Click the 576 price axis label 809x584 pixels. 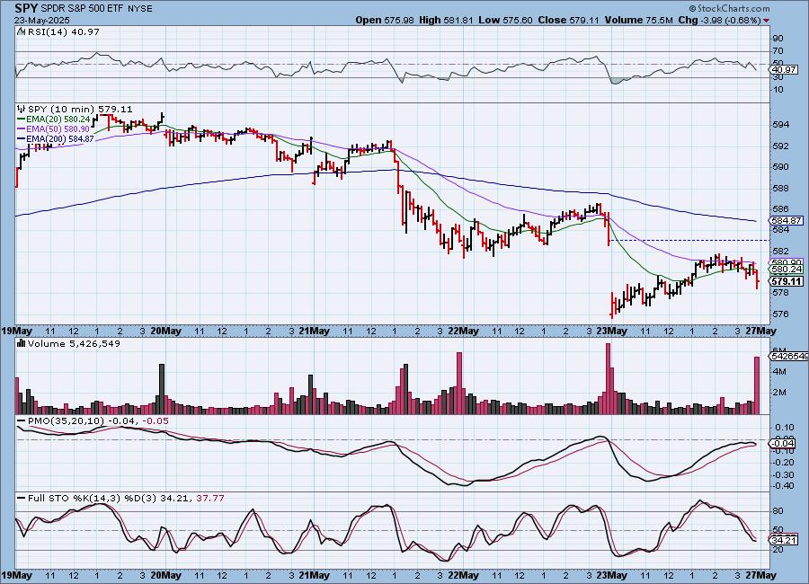click(781, 314)
